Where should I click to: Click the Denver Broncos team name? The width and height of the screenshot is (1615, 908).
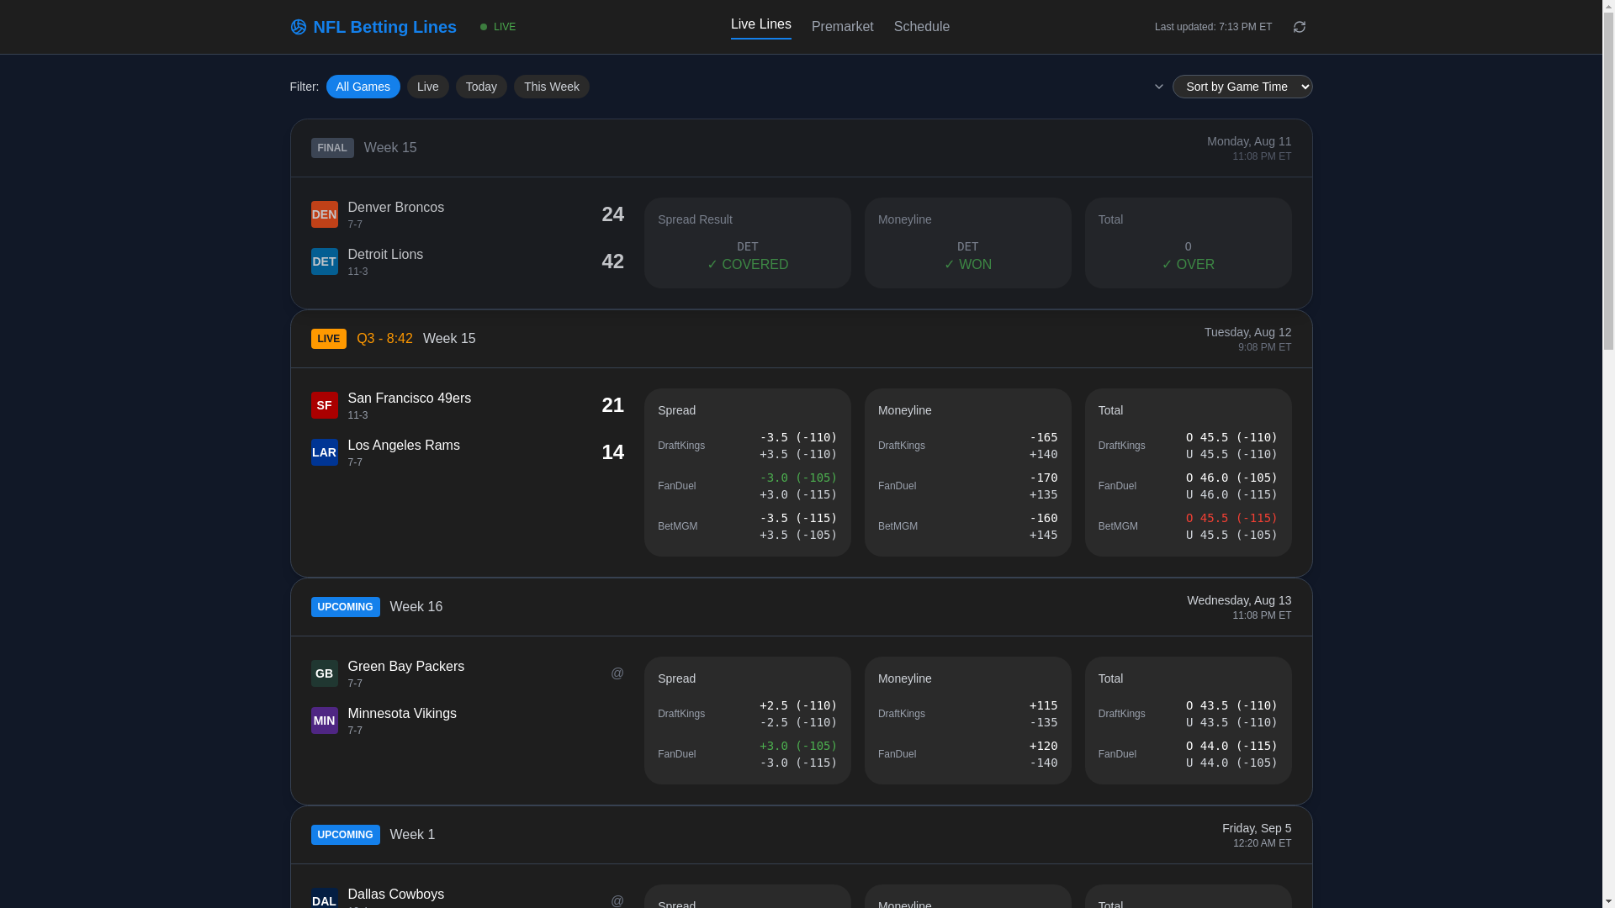(x=395, y=208)
